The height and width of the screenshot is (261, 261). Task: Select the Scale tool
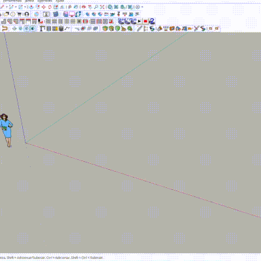pos(55,7)
